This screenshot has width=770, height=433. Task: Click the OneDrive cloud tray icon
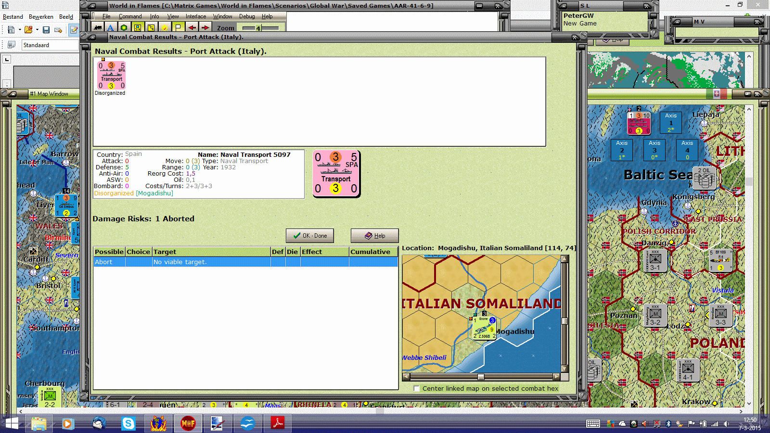click(x=622, y=424)
